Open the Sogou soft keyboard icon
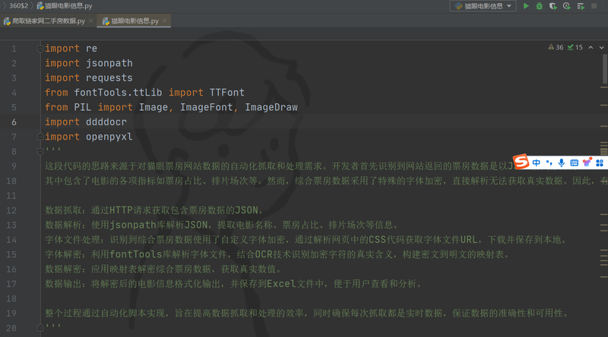Image resolution: width=608 pixels, height=337 pixels. tap(575, 163)
